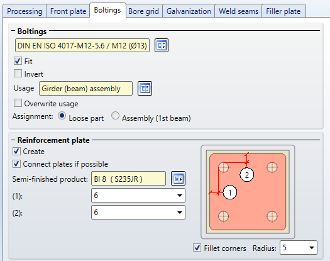Open the (1) distance dropdown
Viewport: 330px width, 261px height.
click(138, 196)
